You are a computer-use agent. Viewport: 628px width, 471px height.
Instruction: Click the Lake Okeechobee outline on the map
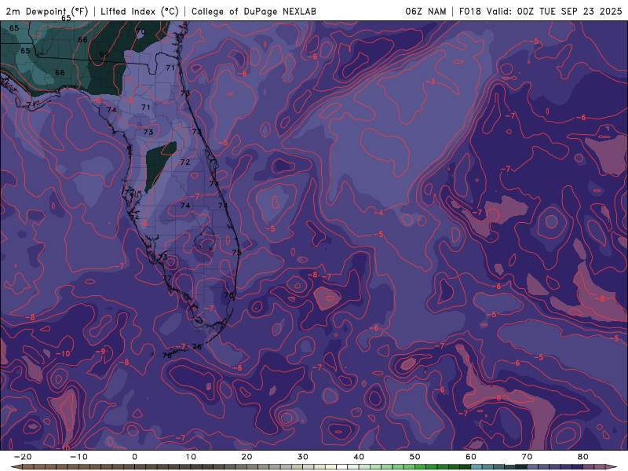205,239
